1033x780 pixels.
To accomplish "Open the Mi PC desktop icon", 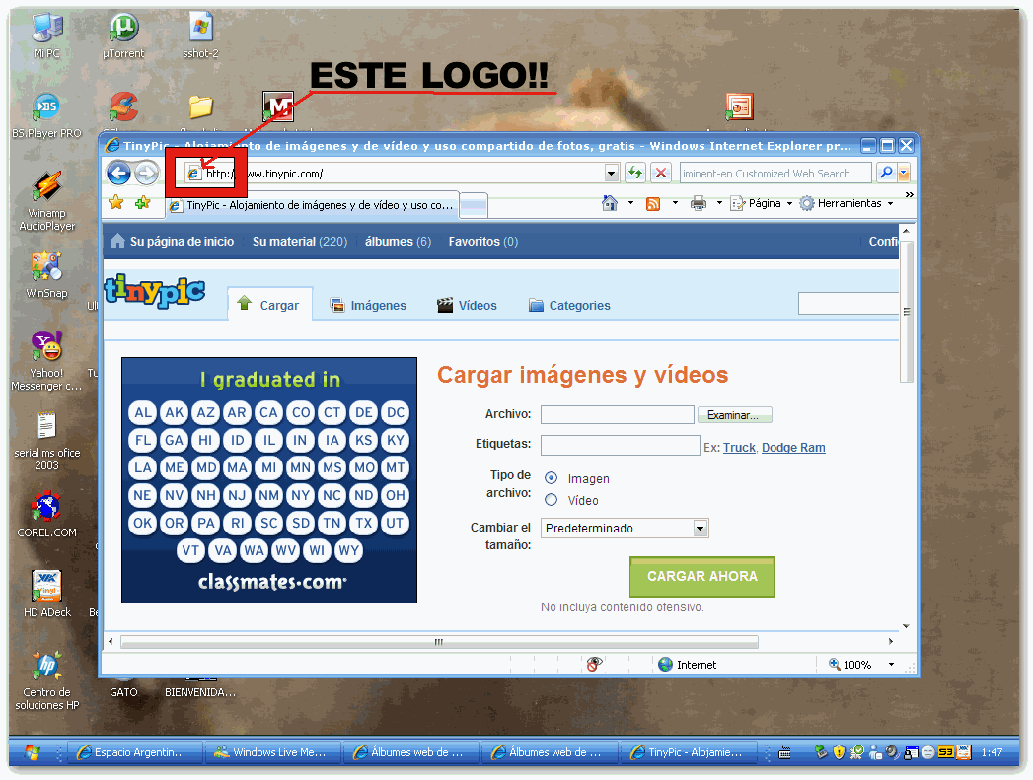I will [x=46, y=36].
